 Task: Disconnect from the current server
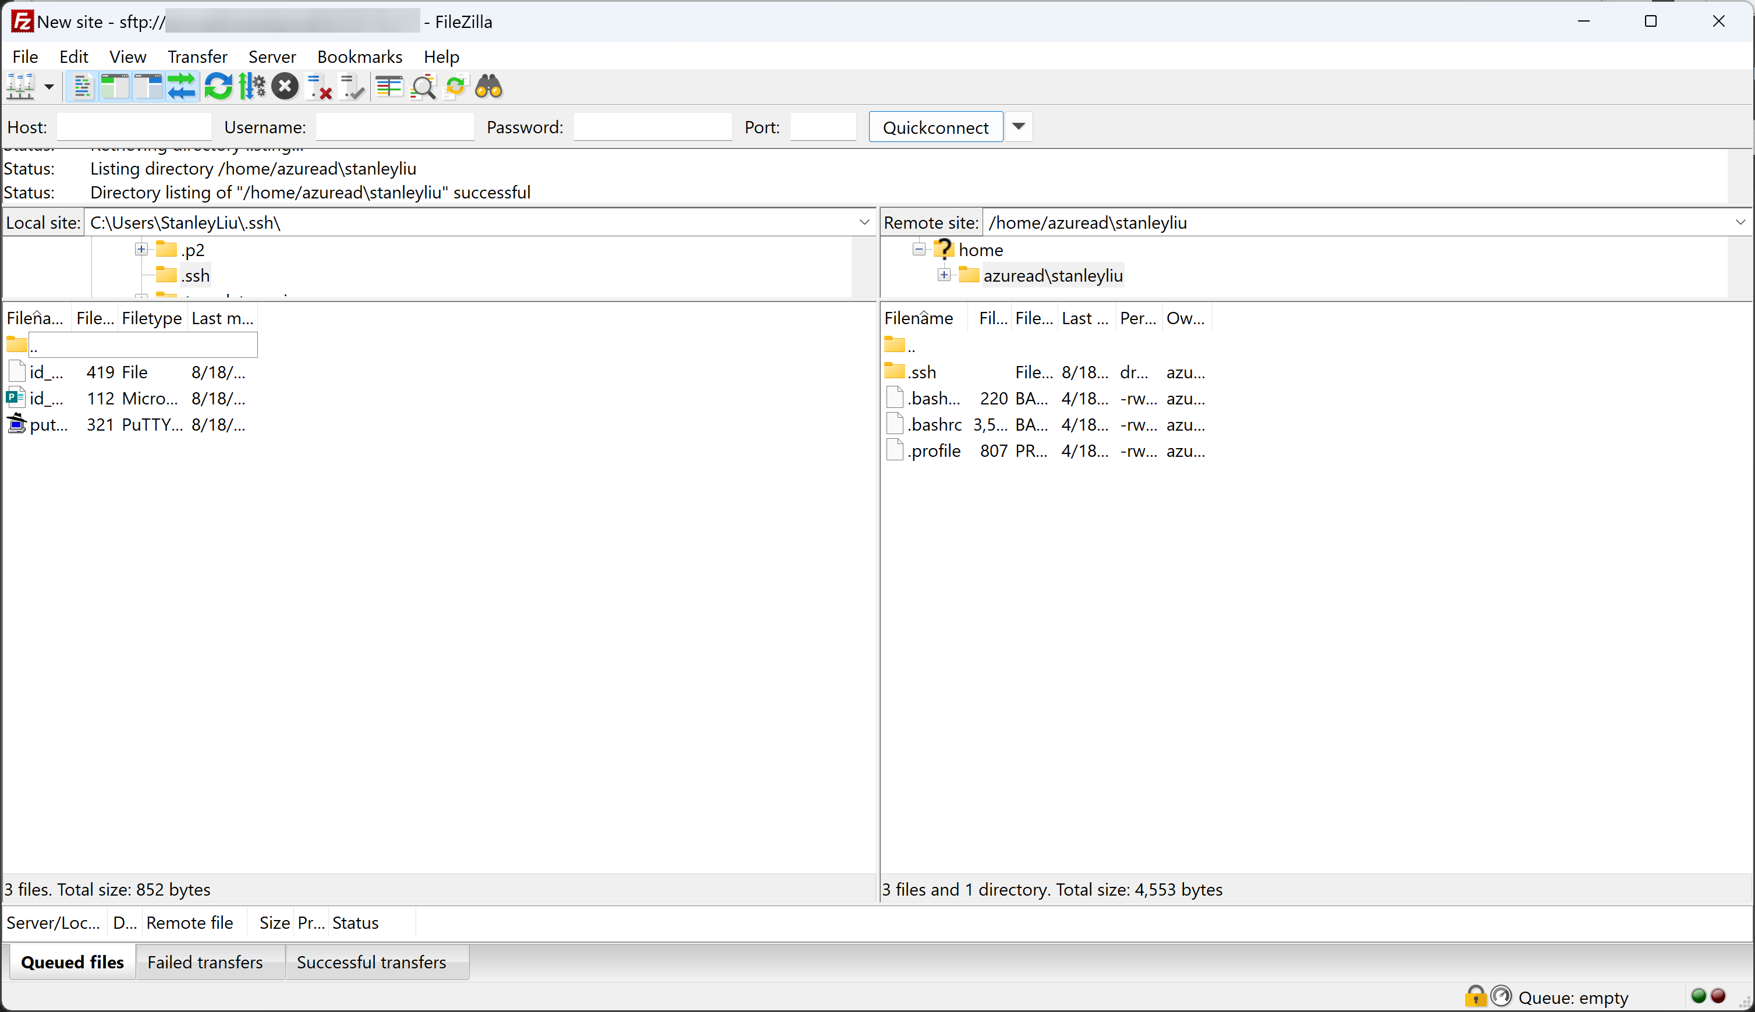(x=319, y=87)
